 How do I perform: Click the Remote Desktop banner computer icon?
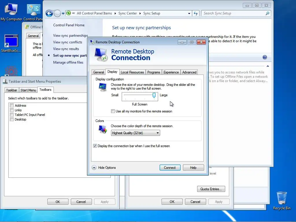coord(101,55)
